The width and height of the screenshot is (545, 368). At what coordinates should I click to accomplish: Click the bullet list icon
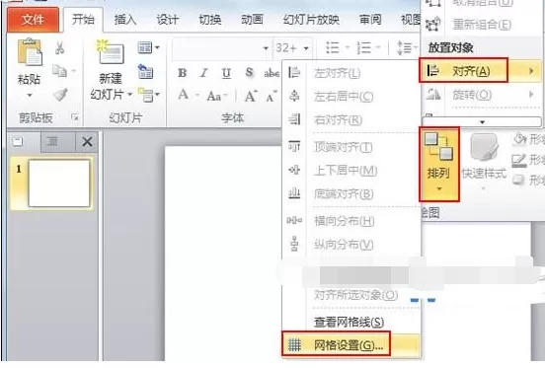click(333, 47)
